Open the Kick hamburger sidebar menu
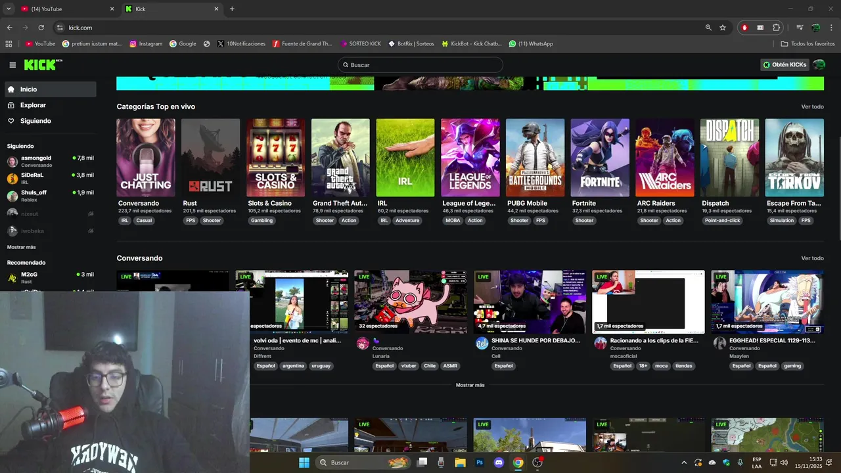 (12, 65)
